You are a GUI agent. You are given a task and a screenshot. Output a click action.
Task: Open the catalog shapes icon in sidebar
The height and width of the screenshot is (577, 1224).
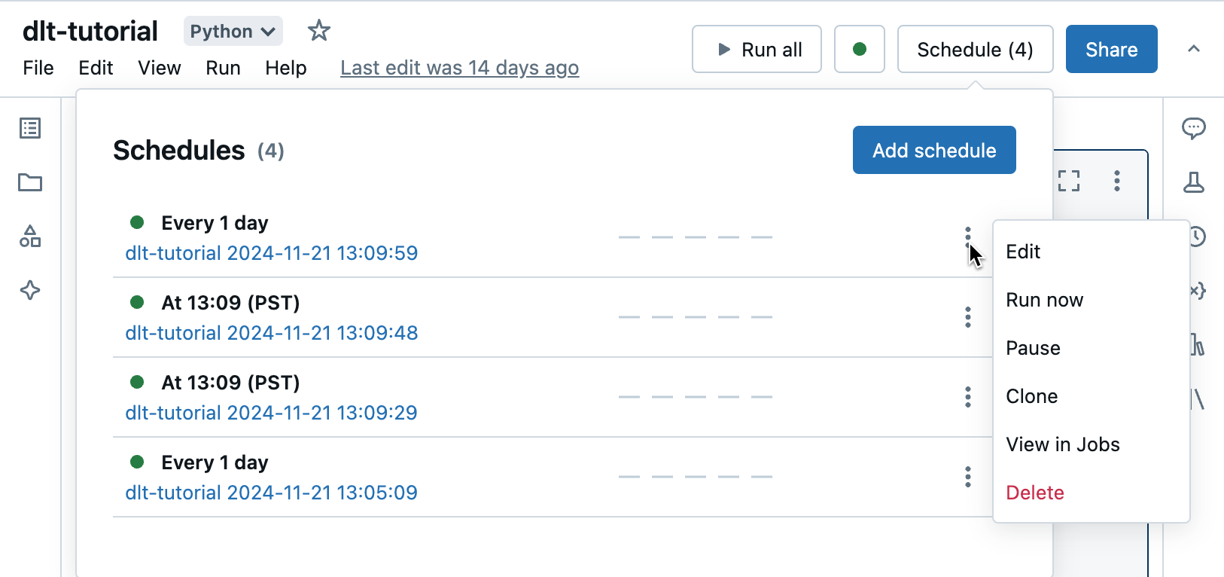point(30,237)
